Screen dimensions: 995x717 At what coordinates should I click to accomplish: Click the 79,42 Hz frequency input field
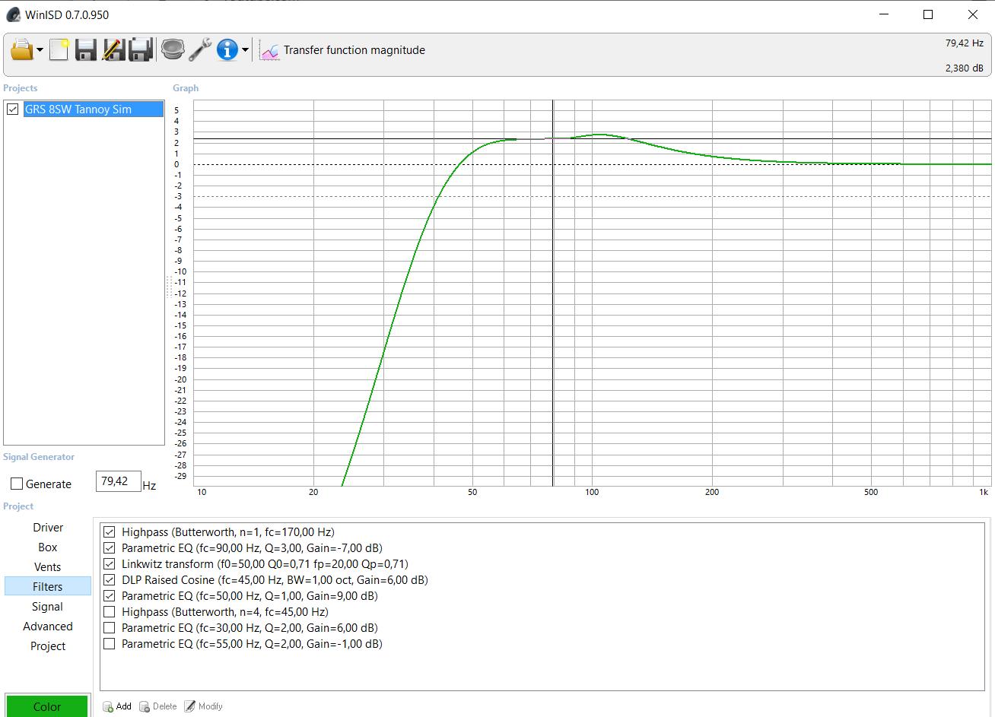[118, 481]
